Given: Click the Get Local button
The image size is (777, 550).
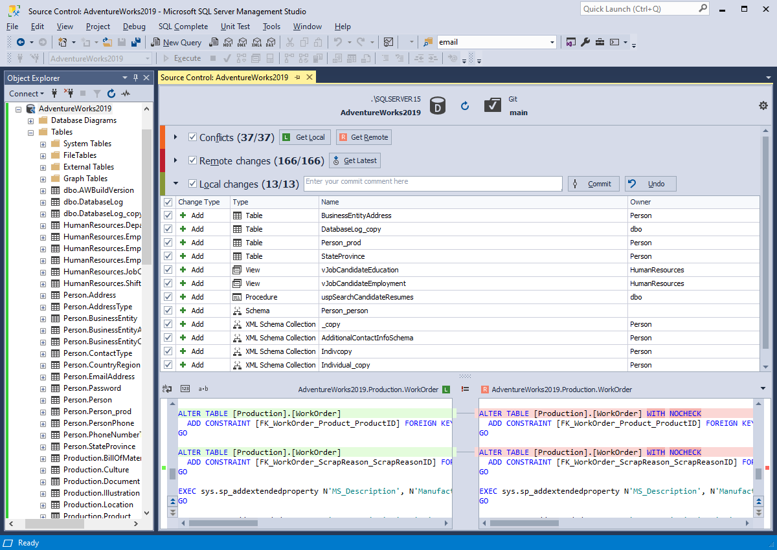Looking at the screenshot, I should click(x=304, y=137).
